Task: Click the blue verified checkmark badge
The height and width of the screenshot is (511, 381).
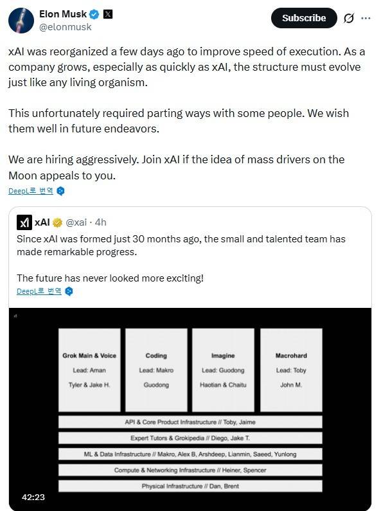Action: point(94,14)
